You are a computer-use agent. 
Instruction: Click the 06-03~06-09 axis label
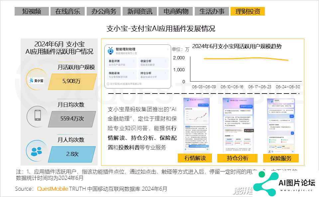(x=204, y=87)
